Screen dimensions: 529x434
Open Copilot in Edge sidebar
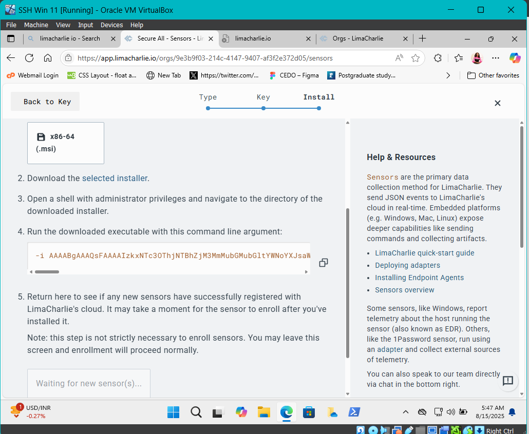point(515,58)
